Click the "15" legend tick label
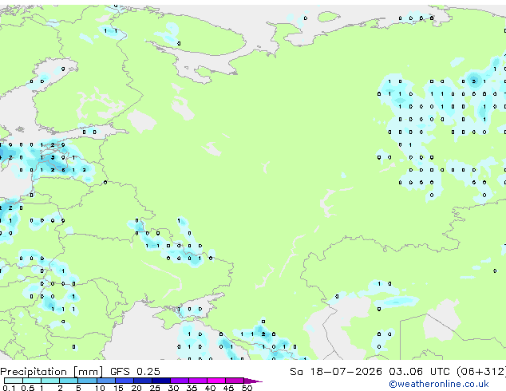This screenshot has width=506, height=391. [118, 388]
